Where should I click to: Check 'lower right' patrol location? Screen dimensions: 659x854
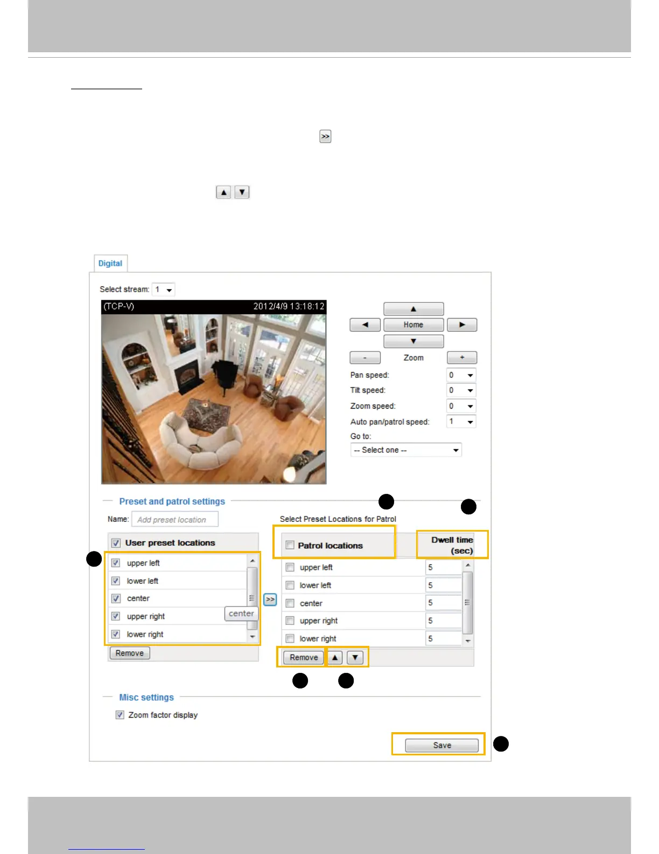click(290, 638)
